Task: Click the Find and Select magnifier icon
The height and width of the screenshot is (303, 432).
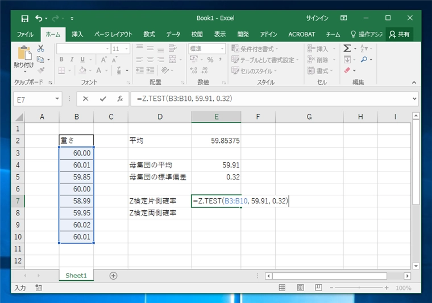Action: point(364,59)
